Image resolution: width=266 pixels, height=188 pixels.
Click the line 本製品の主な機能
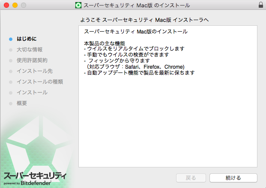pos(105,43)
